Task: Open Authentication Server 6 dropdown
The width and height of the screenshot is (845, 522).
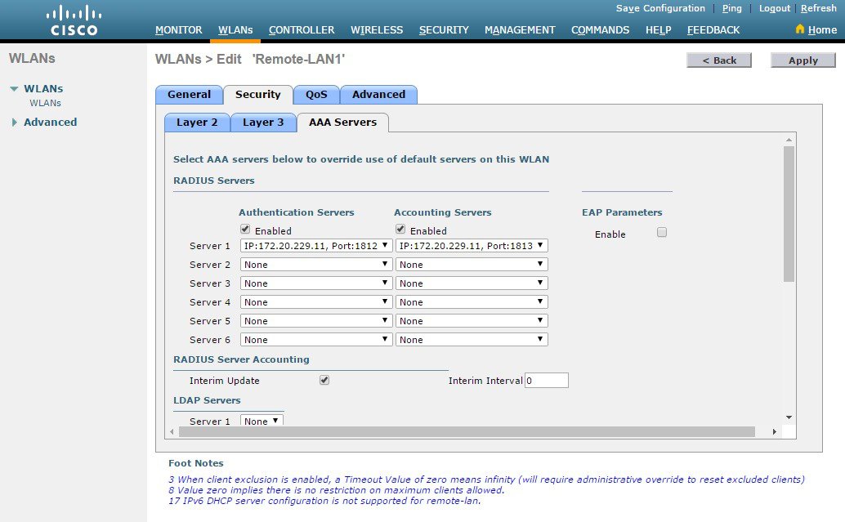Action: click(x=316, y=340)
